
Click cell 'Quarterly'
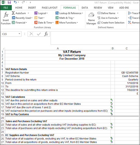point(127,80)
